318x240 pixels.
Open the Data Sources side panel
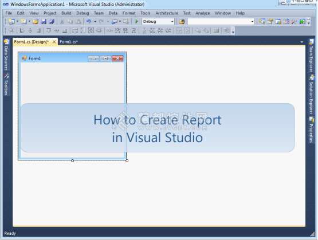(x=6, y=55)
